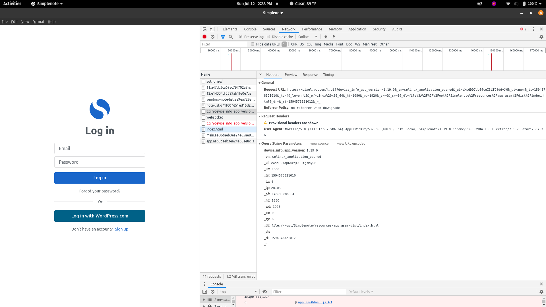Clear the console with the ban icon
Viewport: 546px width, 307px height.
[x=212, y=292]
